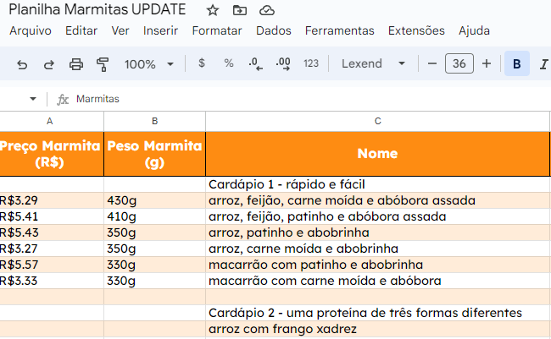This screenshot has height=339, width=551.
Task: Toggle bold formatting
Action: point(516,63)
